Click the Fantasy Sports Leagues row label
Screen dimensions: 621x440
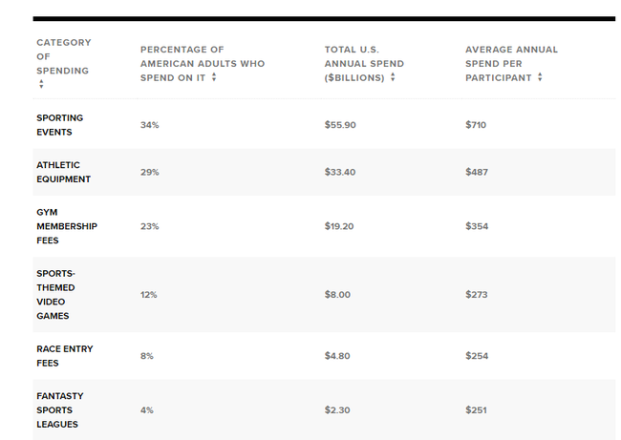pyautogui.click(x=60, y=410)
